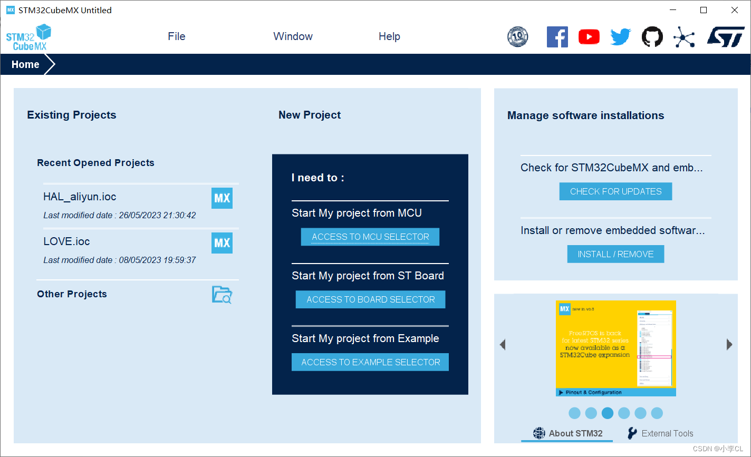Select the sixth carousel dot

pos(657,413)
